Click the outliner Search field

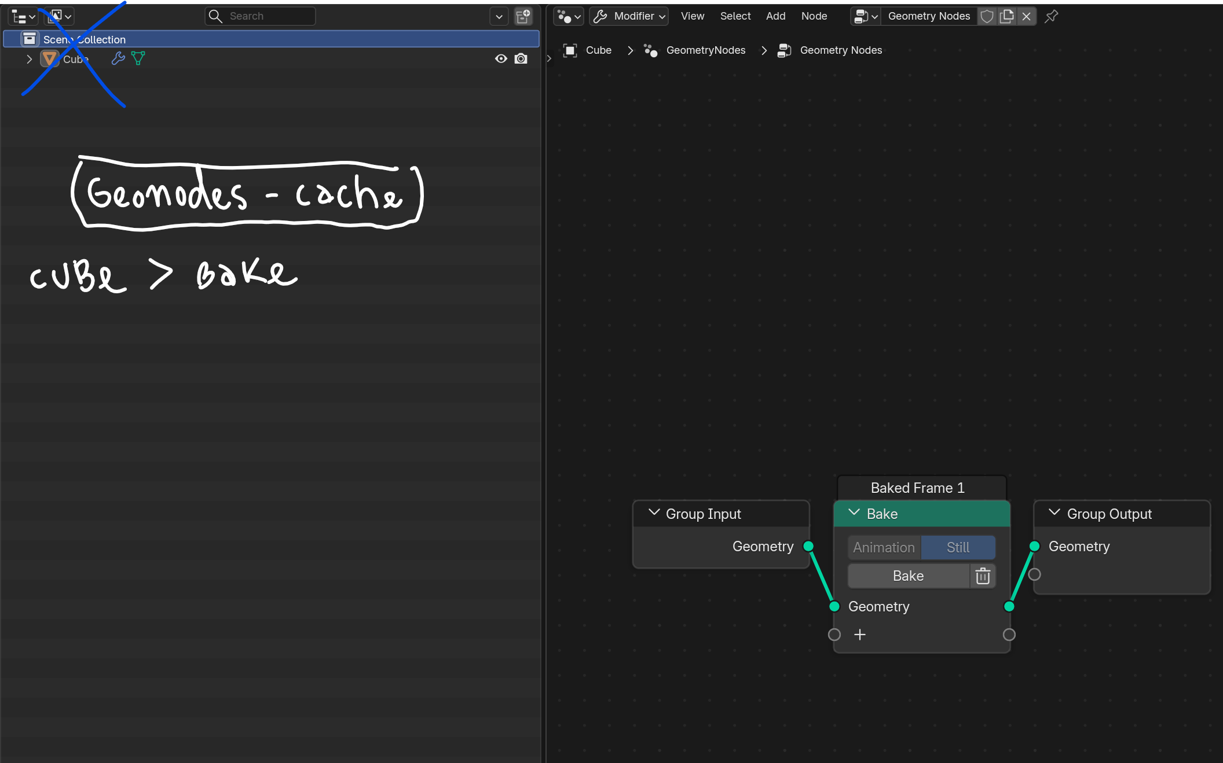(x=260, y=16)
